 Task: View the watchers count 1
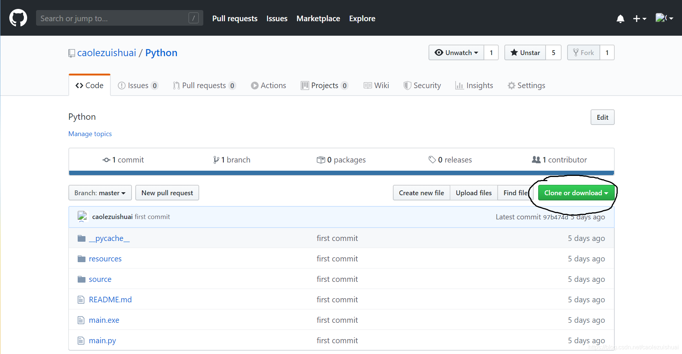tap(491, 52)
